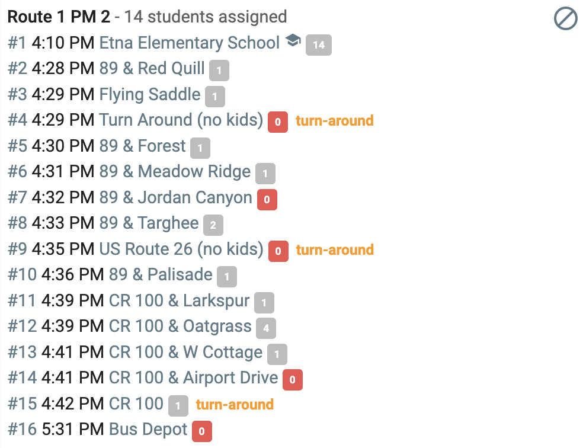Open the 89 & Forest stop

point(142,146)
